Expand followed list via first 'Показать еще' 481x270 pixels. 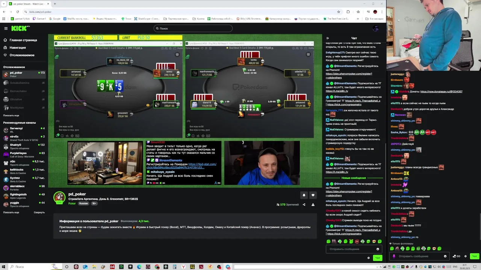(11, 115)
